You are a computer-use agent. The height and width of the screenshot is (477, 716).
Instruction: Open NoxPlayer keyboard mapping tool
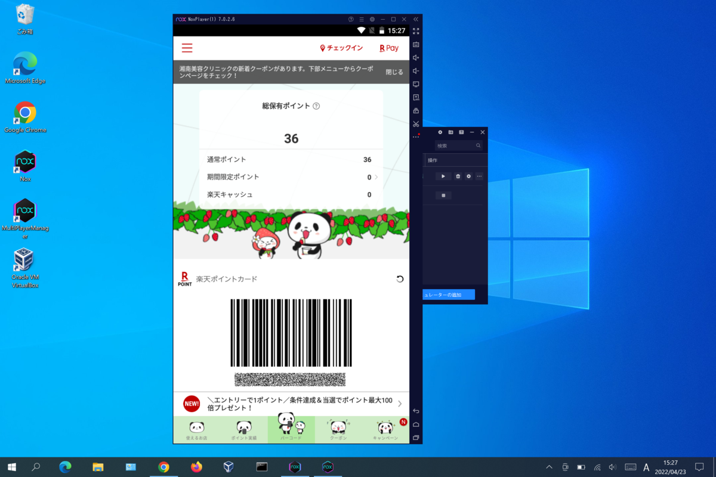[416, 44]
